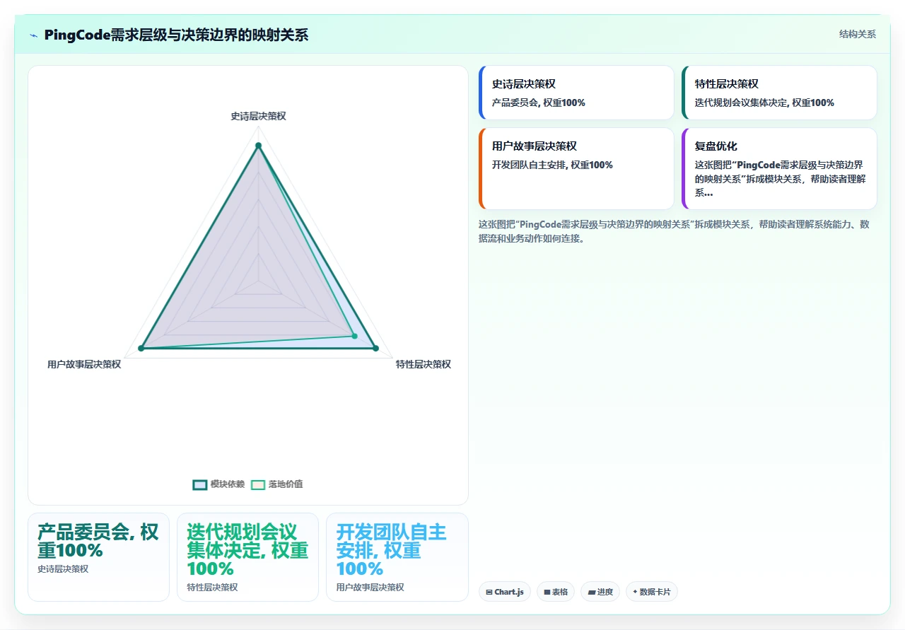Click 产品委员会, 权重100% text in 史诗层决策权 card

(539, 103)
